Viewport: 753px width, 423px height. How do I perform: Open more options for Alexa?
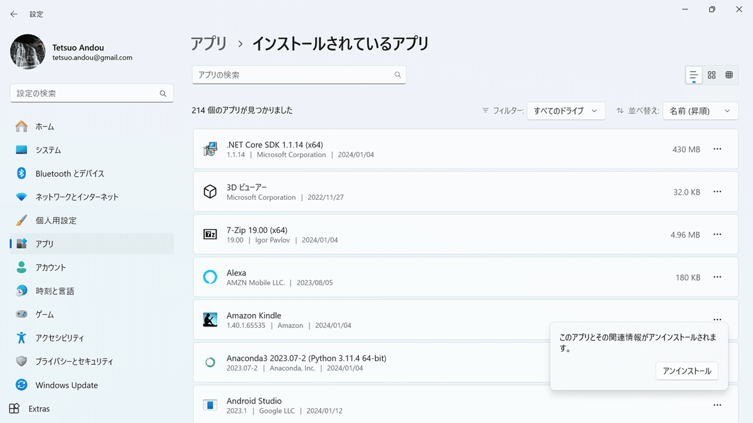coord(717,277)
